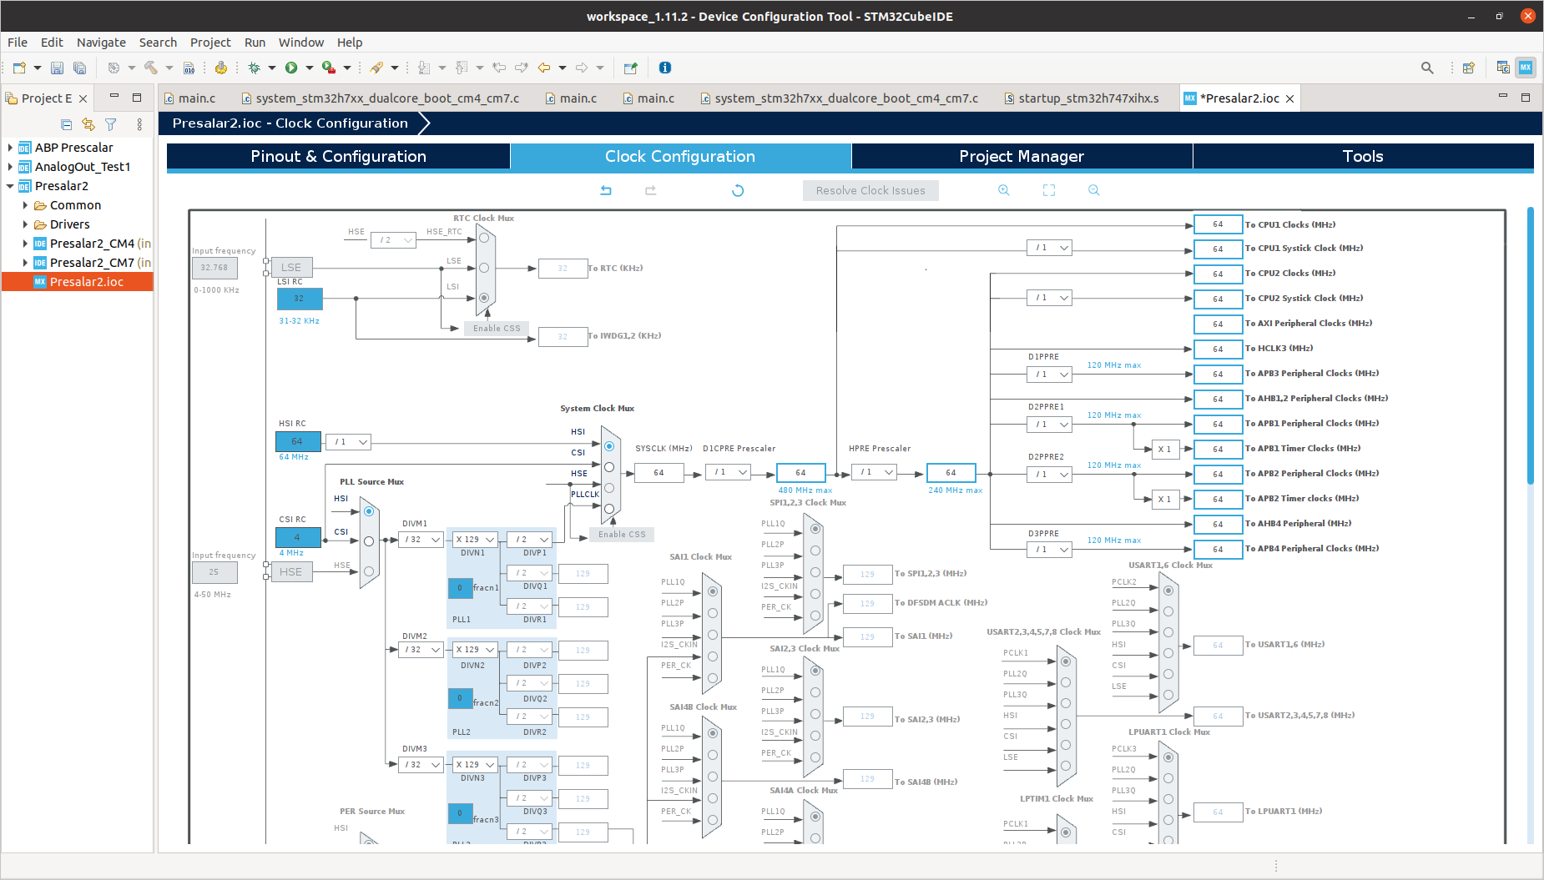Switch to the Tools tab

click(1363, 156)
